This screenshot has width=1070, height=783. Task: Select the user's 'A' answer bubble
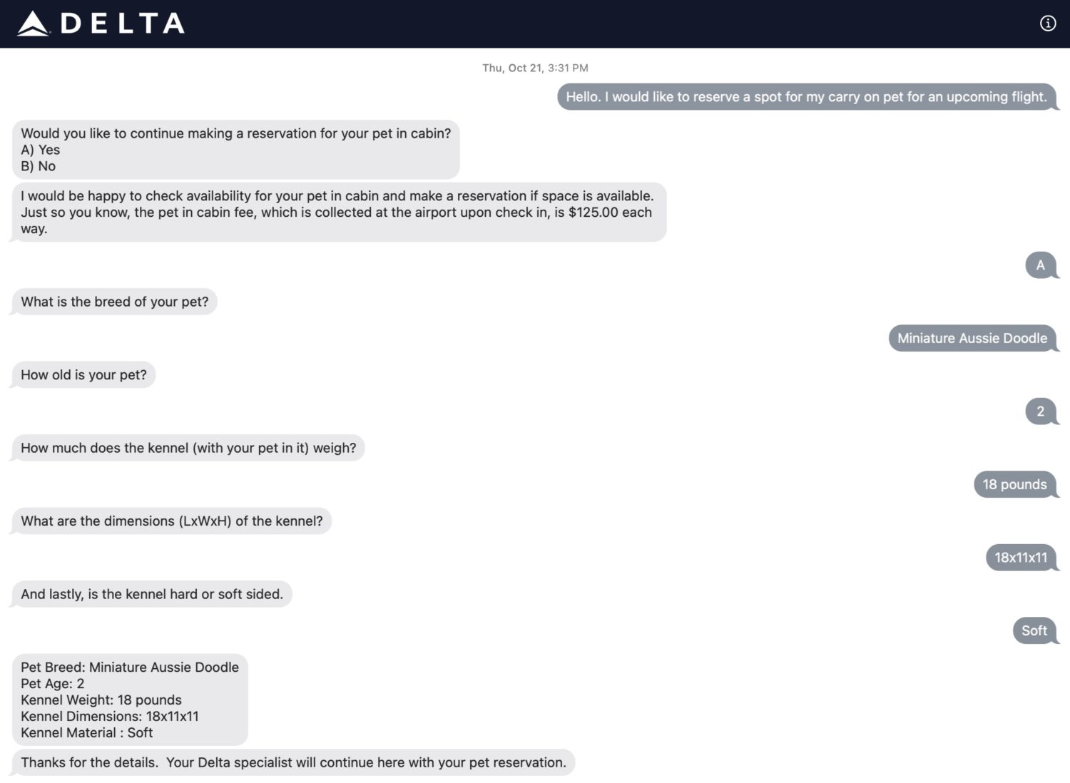click(1040, 265)
